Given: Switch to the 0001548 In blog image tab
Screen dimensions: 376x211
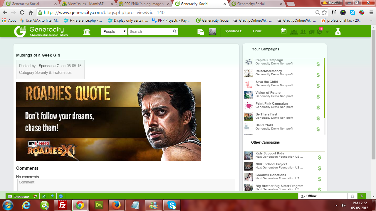Looking at the screenshot, I should [144, 4].
